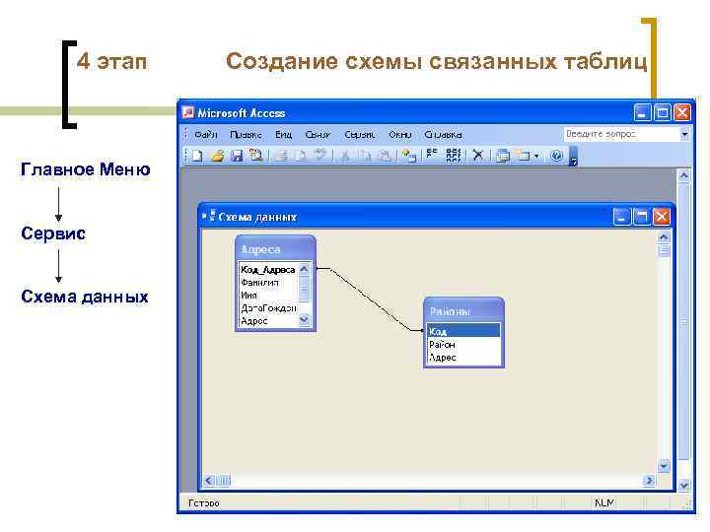Maximize the Схема данных window
The image size is (710, 532).
[x=642, y=217]
